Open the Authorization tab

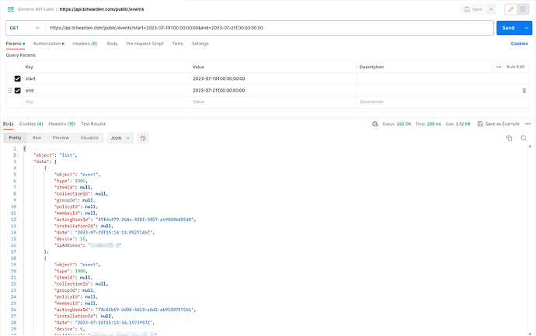click(x=48, y=43)
